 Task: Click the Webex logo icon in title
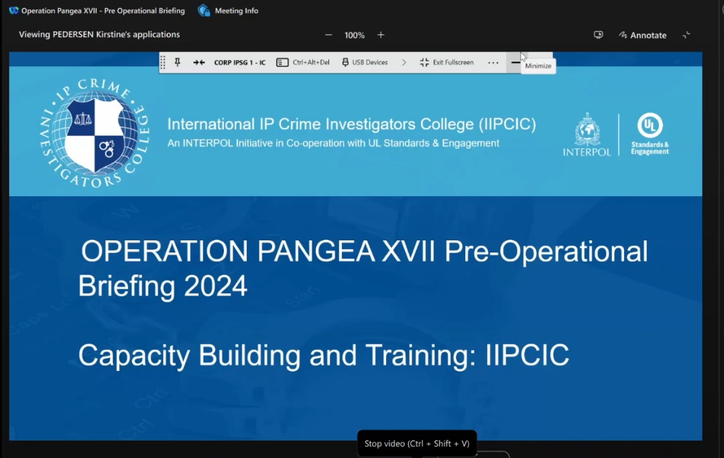point(13,10)
